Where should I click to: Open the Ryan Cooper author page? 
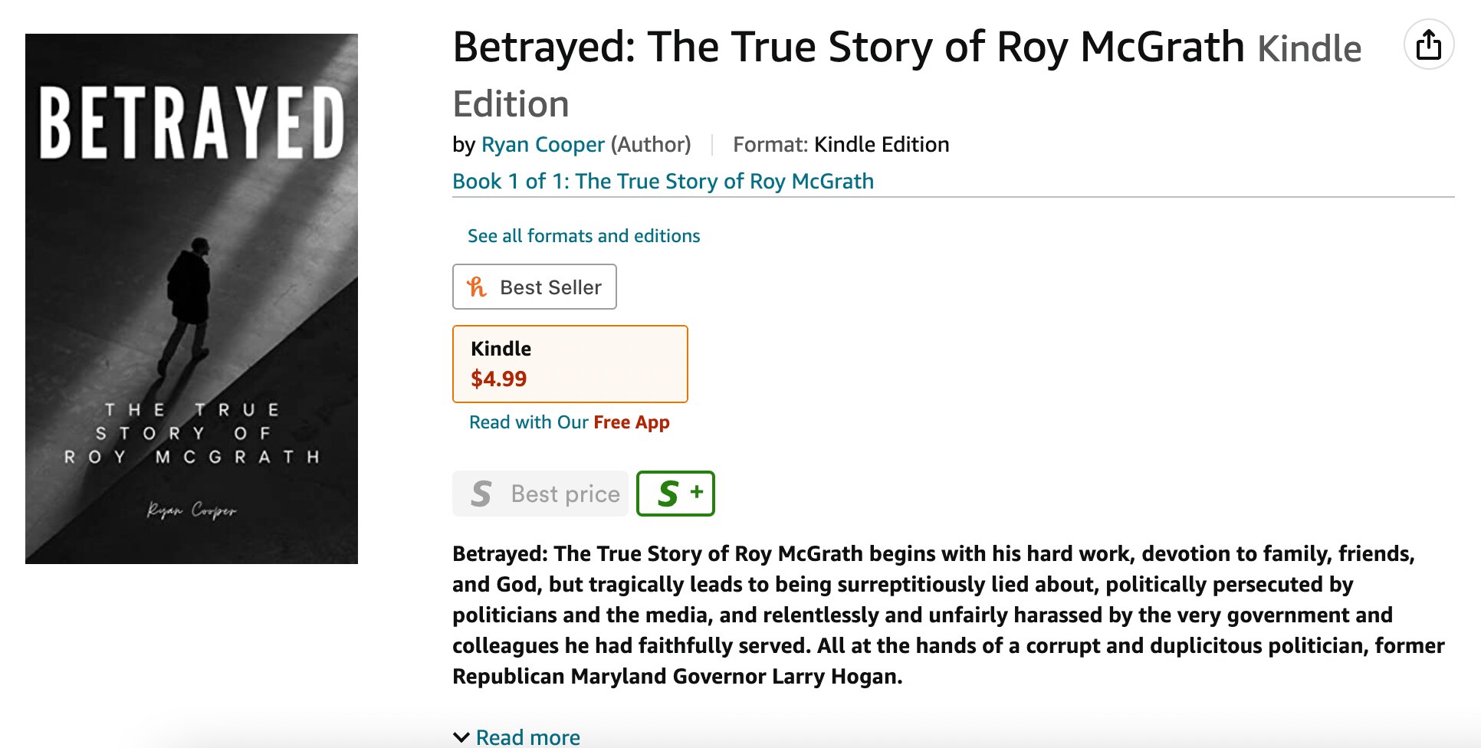(542, 144)
